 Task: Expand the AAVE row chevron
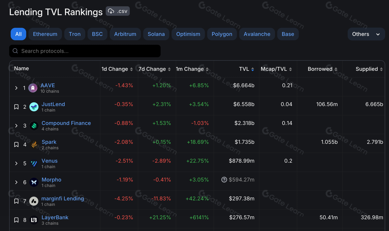(x=16, y=88)
